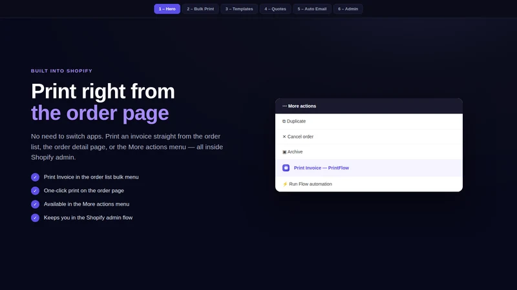Select the 3 – Templates tab
Image resolution: width=517 pixels, height=290 pixels.
click(x=239, y=9)
